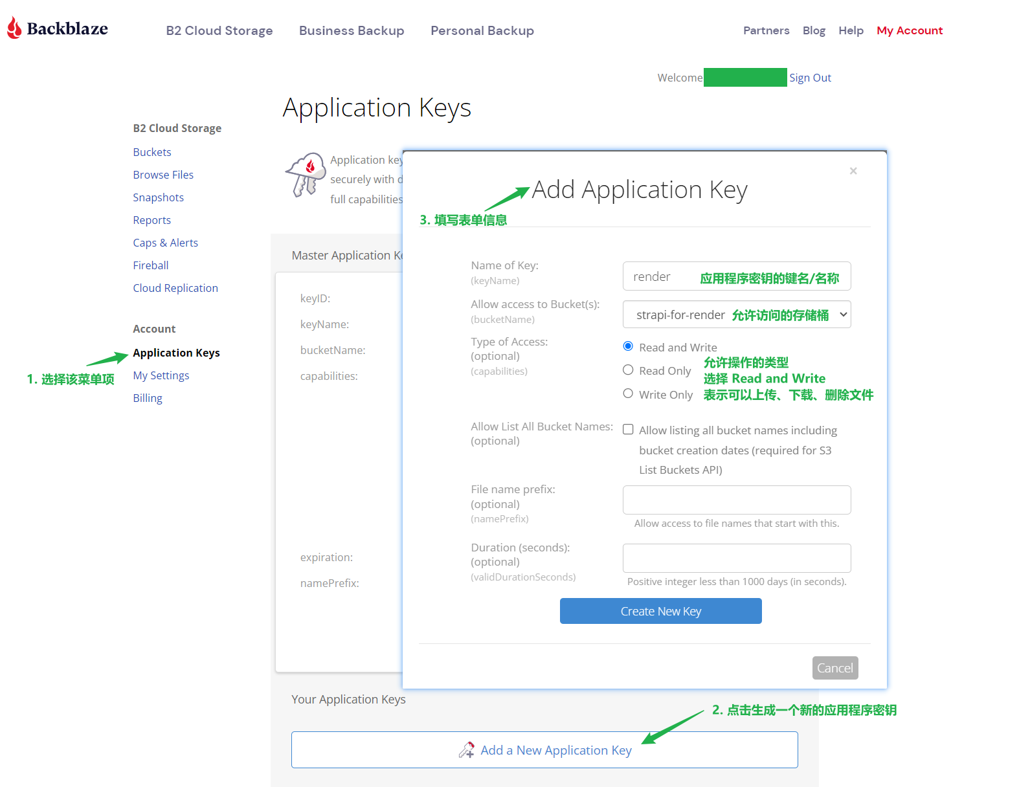Click the bucketName: label in the master key panel
Screen dimensions: 1030x787
[x=333, y=350]
